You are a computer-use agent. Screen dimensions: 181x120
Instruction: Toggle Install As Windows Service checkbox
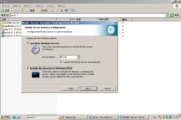tap(28, 43)
